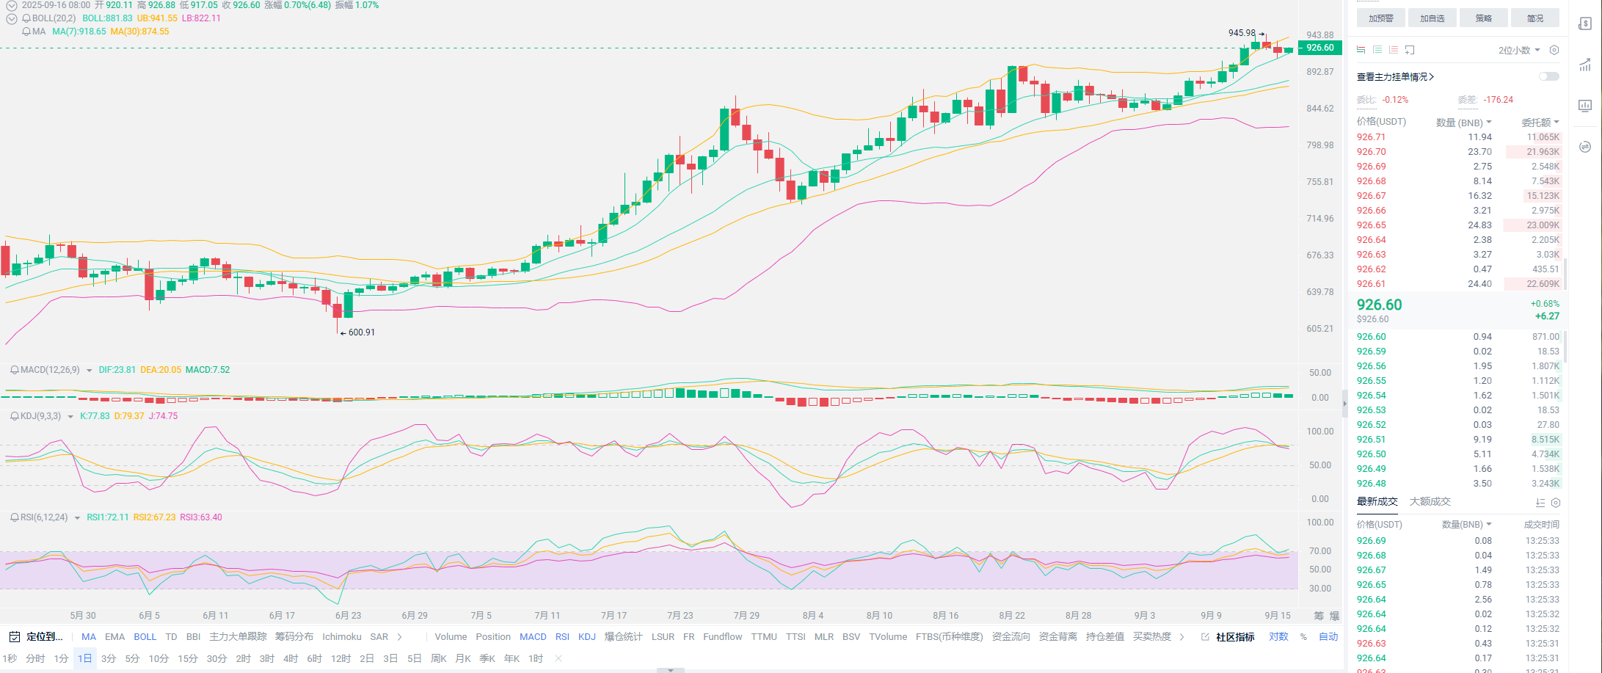This screenshot has height=673, width=1602.
Task: Expand the KDJ(9,3,3) indicator dropdown arrow
Action: point(70,417)
